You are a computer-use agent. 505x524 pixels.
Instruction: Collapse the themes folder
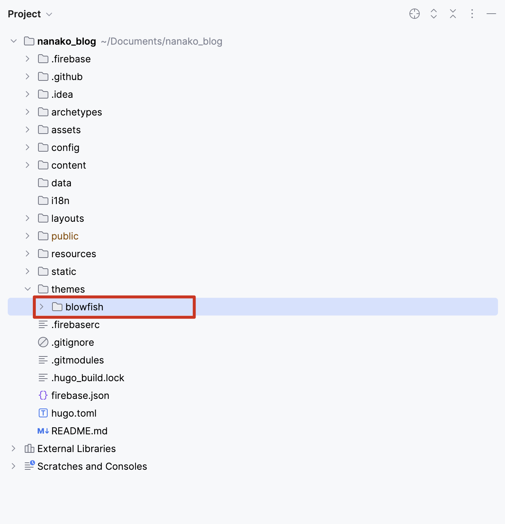28,289
